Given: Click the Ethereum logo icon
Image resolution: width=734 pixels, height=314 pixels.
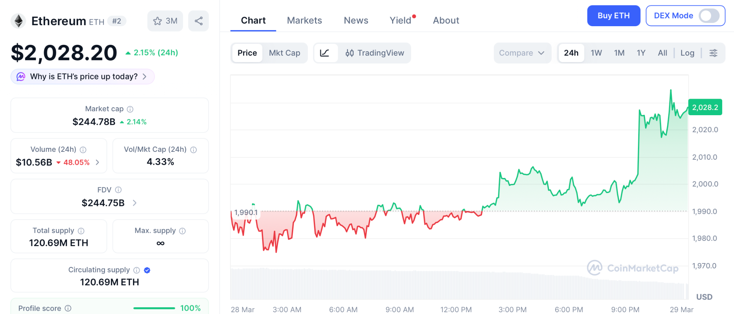Looking at the screenshot, I should tap(19, 21).
